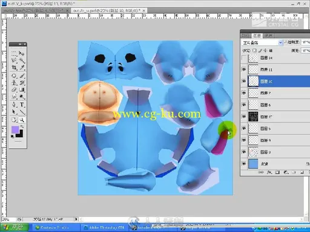The image size is (310, 232).
Task: Select the Magic Wand tool
Action: 22,60
